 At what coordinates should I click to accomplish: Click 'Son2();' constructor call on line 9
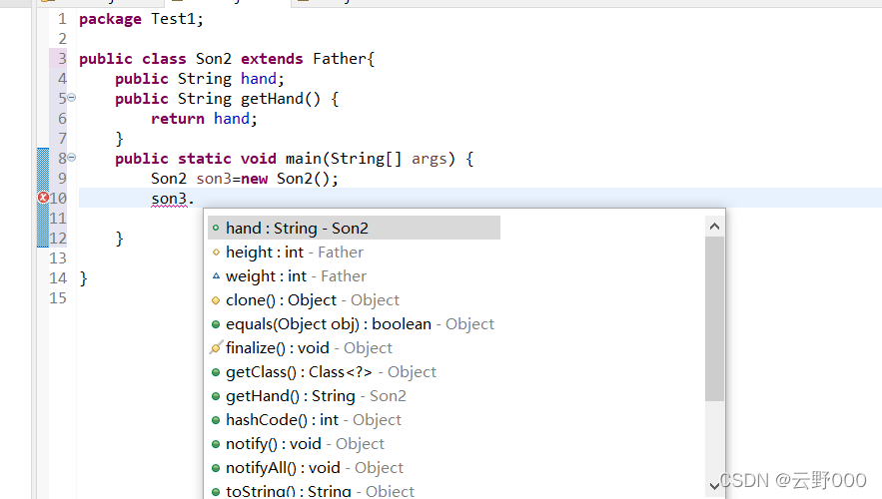coord(308,179)
